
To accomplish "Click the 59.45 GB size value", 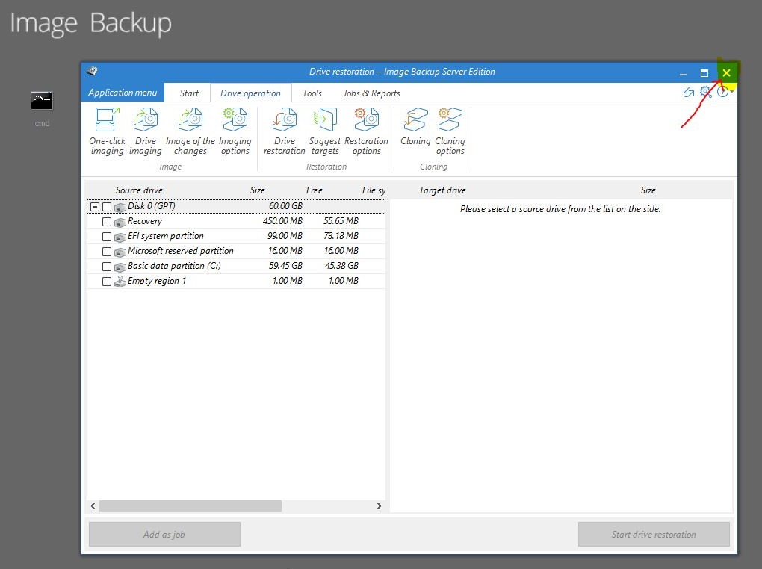I will coord(285,266).
